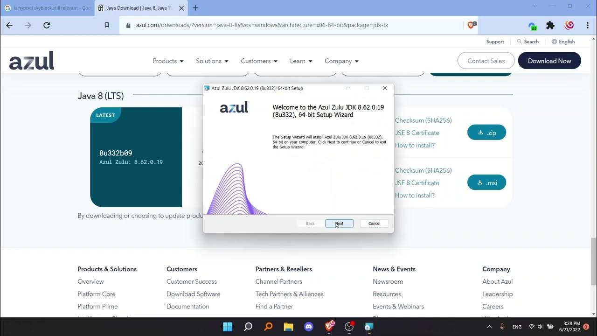The width and height of the screenshot is (597, 336).
Task: Click the Contact Sales button
Action: tap(486, 61)
